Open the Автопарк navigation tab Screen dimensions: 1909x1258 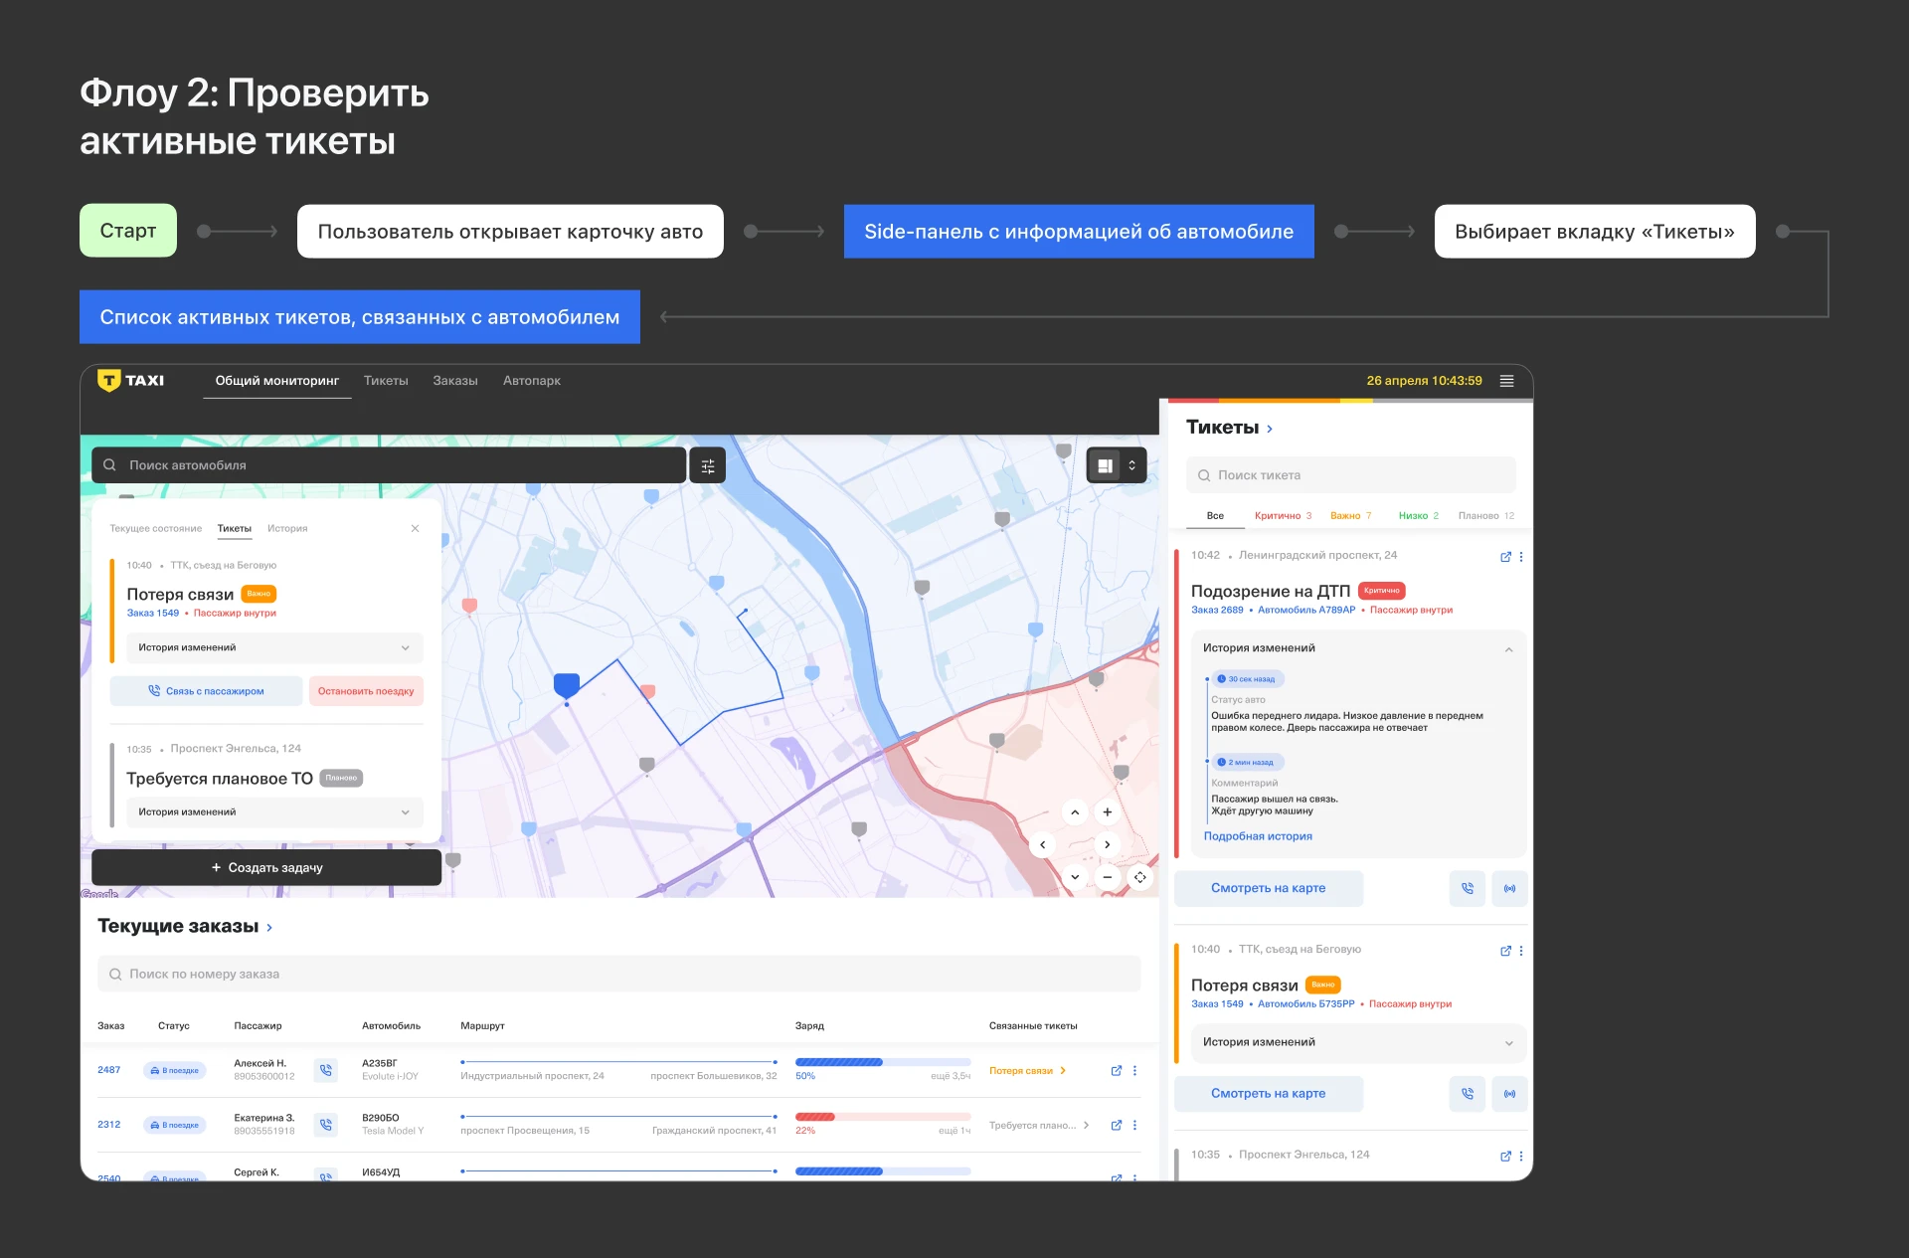(532, 381)
